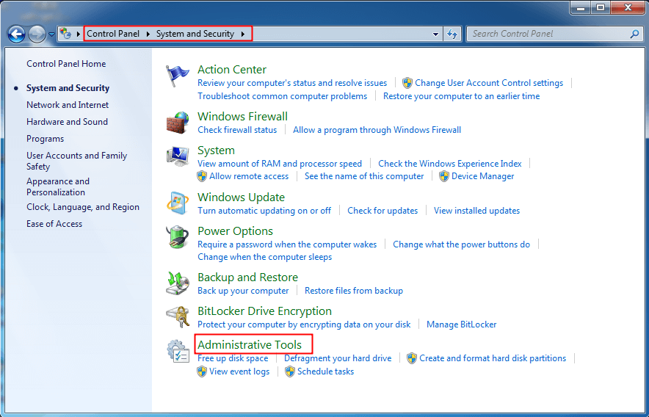Viewport: 649px width, 417px height.
Task: Expand the address bar history dropdown
Action: (x=435, y=35)
